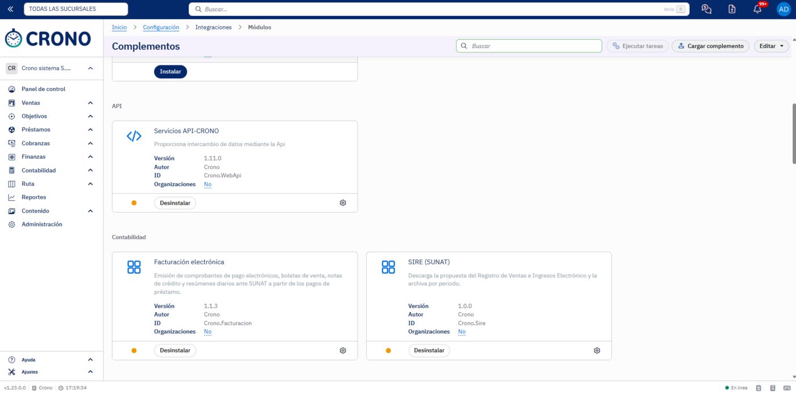Open the money chat icon in top bar
Image resolution: width=796 pixels, height=394 pixels.
(706, 9)
